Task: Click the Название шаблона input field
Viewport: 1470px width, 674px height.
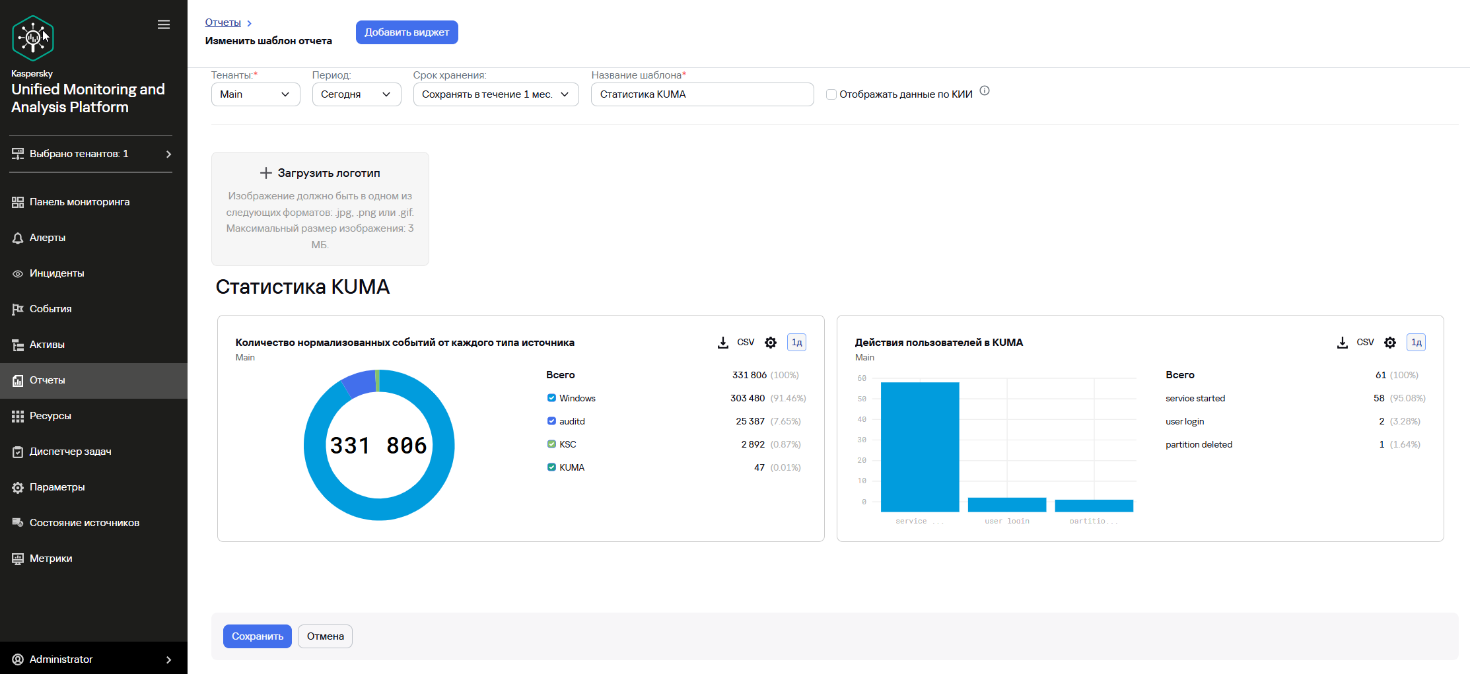Action: [703, 94]
